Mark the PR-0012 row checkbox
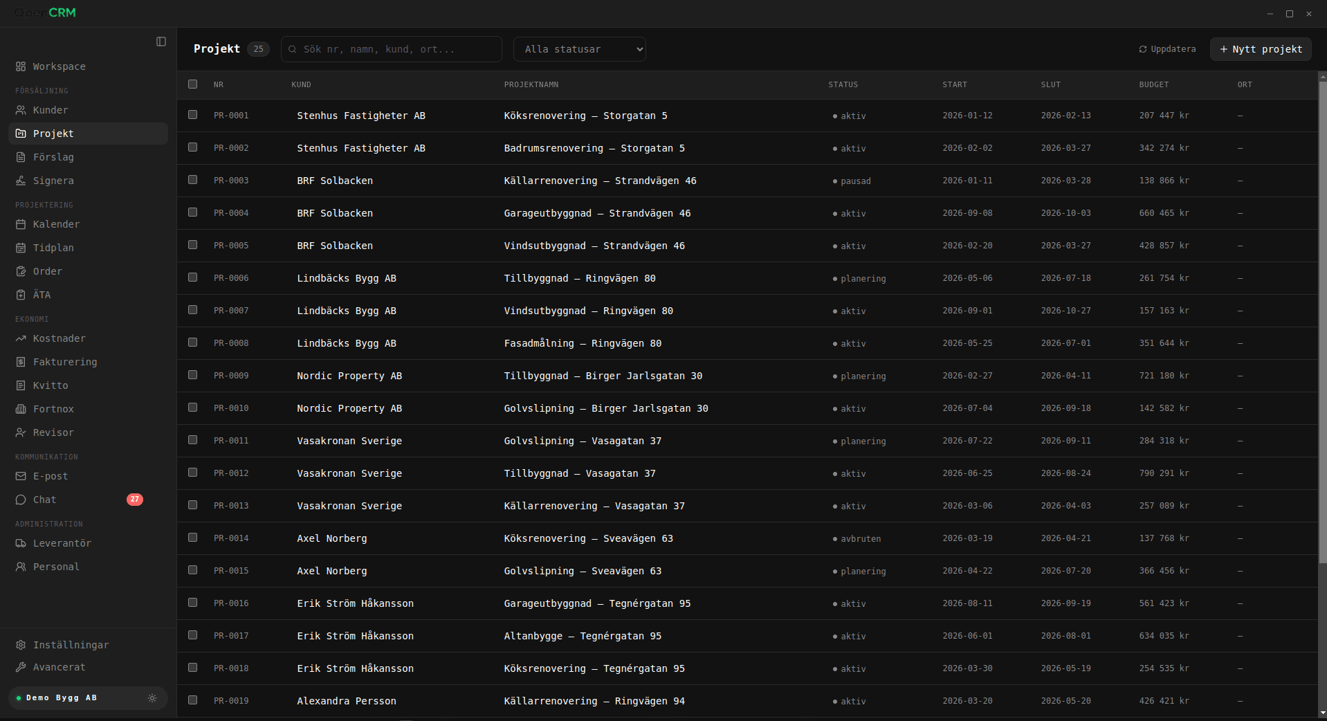Image resolution: width=1327 pixels, height=721 pixels. pyautogui.click(x=193, y=473)
